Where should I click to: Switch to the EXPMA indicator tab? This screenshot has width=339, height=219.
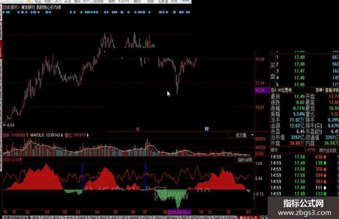(x=230, y=217)
